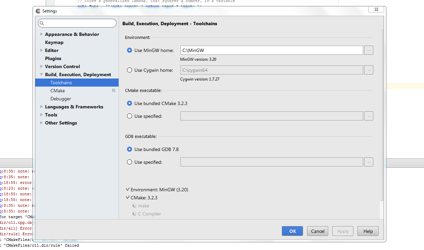Open Appearance & Behavior category
Screen dimensions: 424x250
[x=72, y=34]
